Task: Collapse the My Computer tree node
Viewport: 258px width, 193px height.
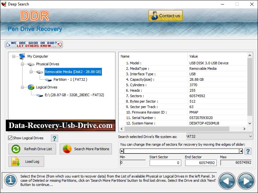Action: [x=14, y=57]
